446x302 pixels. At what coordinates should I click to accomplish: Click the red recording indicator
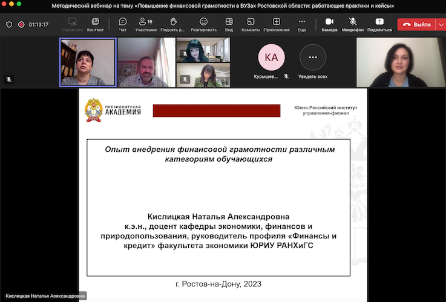(x=21, y=25)
